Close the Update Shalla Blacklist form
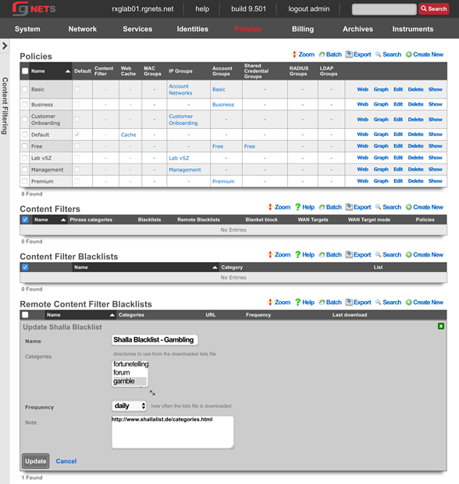This screenshot has width=459, height=484. [x=441, y=326]
